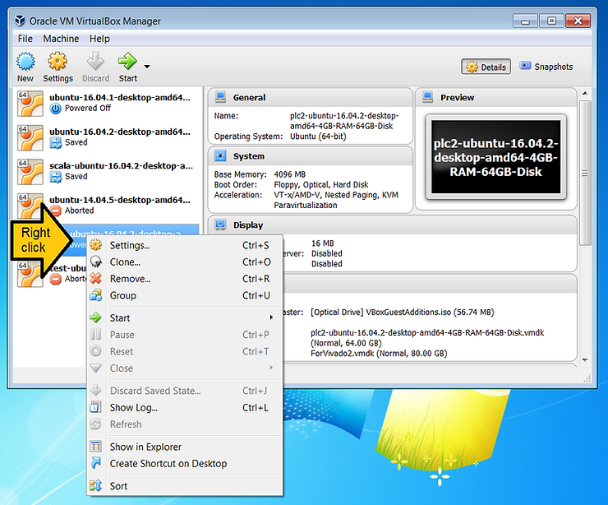Image resolution: width=608 pixels, height=505 pixels.
Task: Click the ForVivado2.vmdk storage entry
Action: [379, 354]
